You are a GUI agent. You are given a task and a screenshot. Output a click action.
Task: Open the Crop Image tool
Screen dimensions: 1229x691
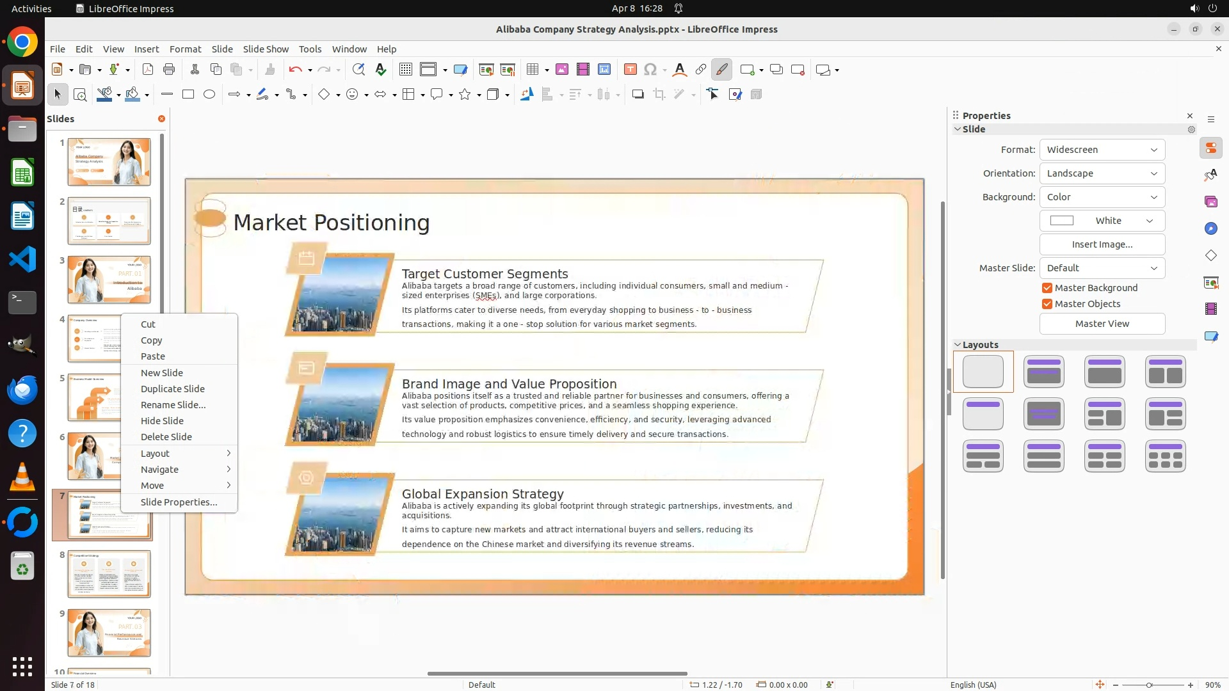click(659, 95)
